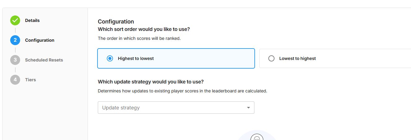Click the Highest to lowest label text

tap(136, 58)
